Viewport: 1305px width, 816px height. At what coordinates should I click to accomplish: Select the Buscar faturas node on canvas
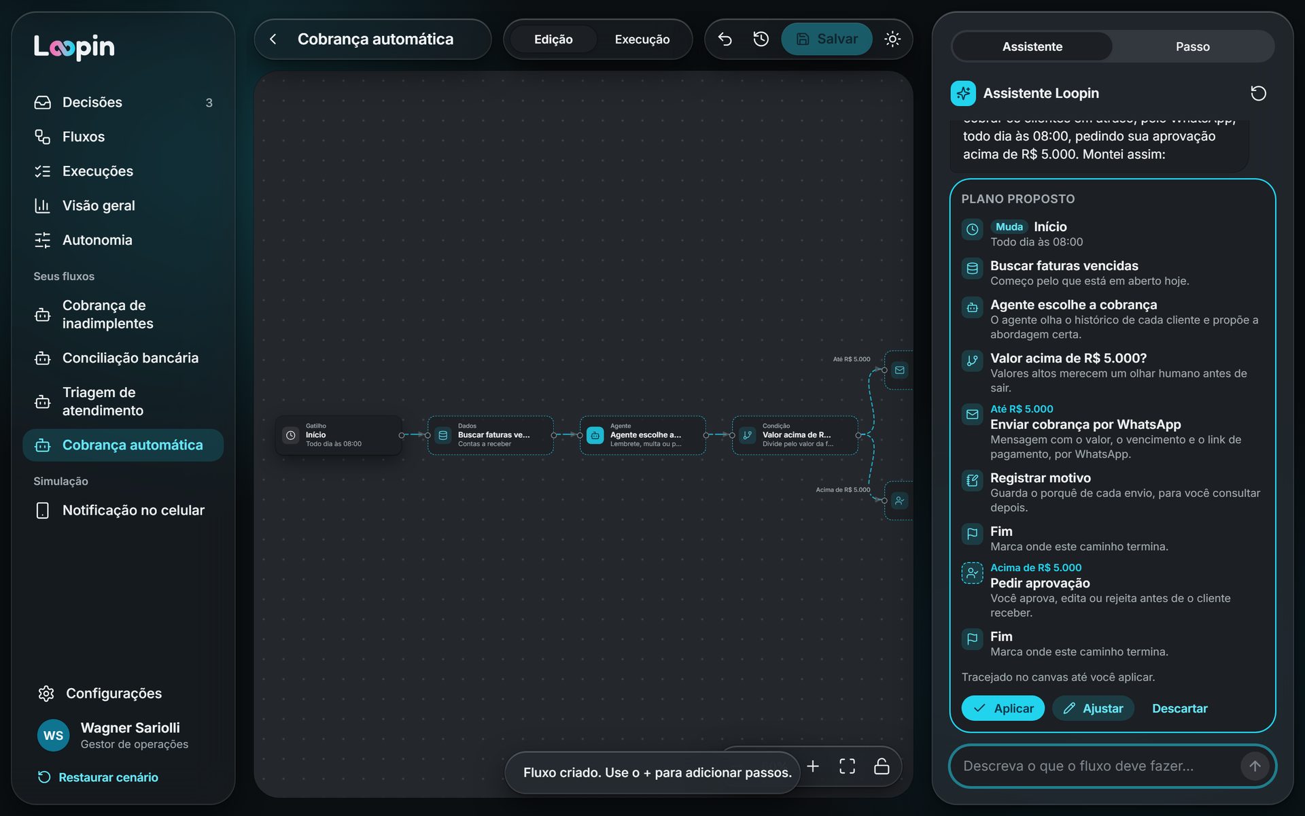(490, 435)
